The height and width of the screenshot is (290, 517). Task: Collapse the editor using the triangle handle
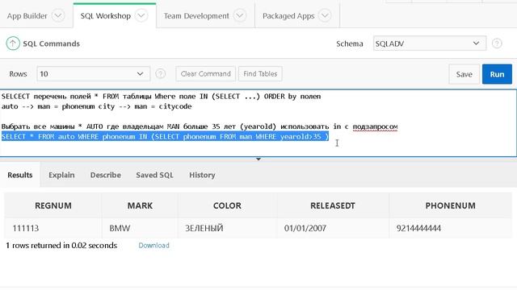pyautogui.click(x=258, y=159)
